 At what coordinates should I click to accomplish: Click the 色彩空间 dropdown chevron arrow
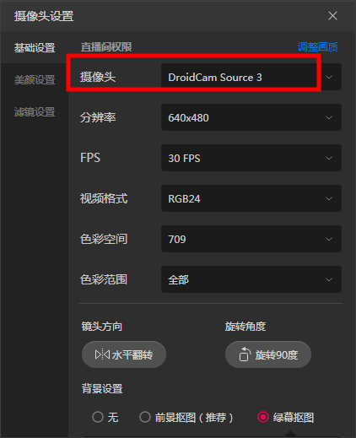point(329,239)
